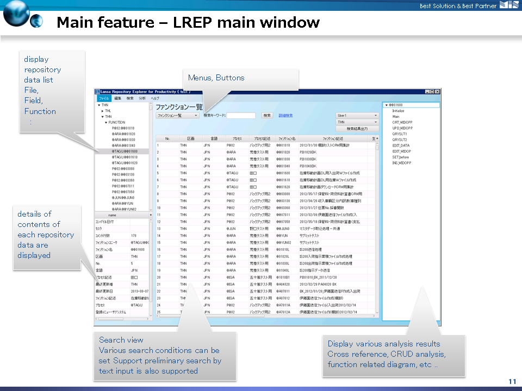522x391 pixels.
Task: Click the search keyword input field
Action: (241, 116)
